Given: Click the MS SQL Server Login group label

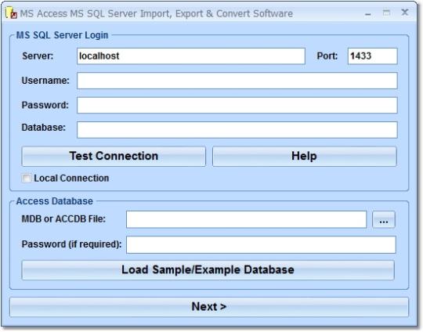Looking at the screenshot, I should point(62,35).
